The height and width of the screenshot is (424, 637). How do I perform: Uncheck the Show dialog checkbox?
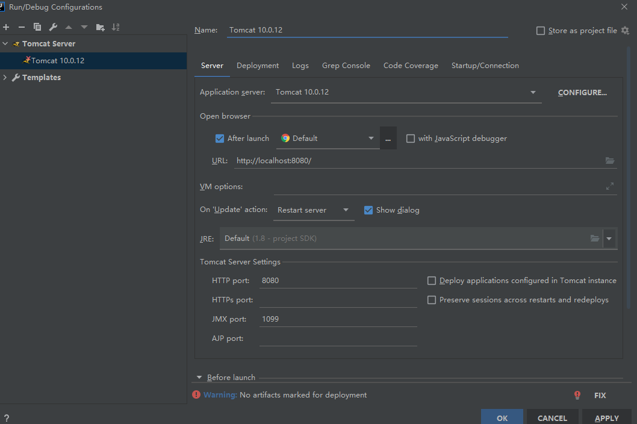pos(368,210)
